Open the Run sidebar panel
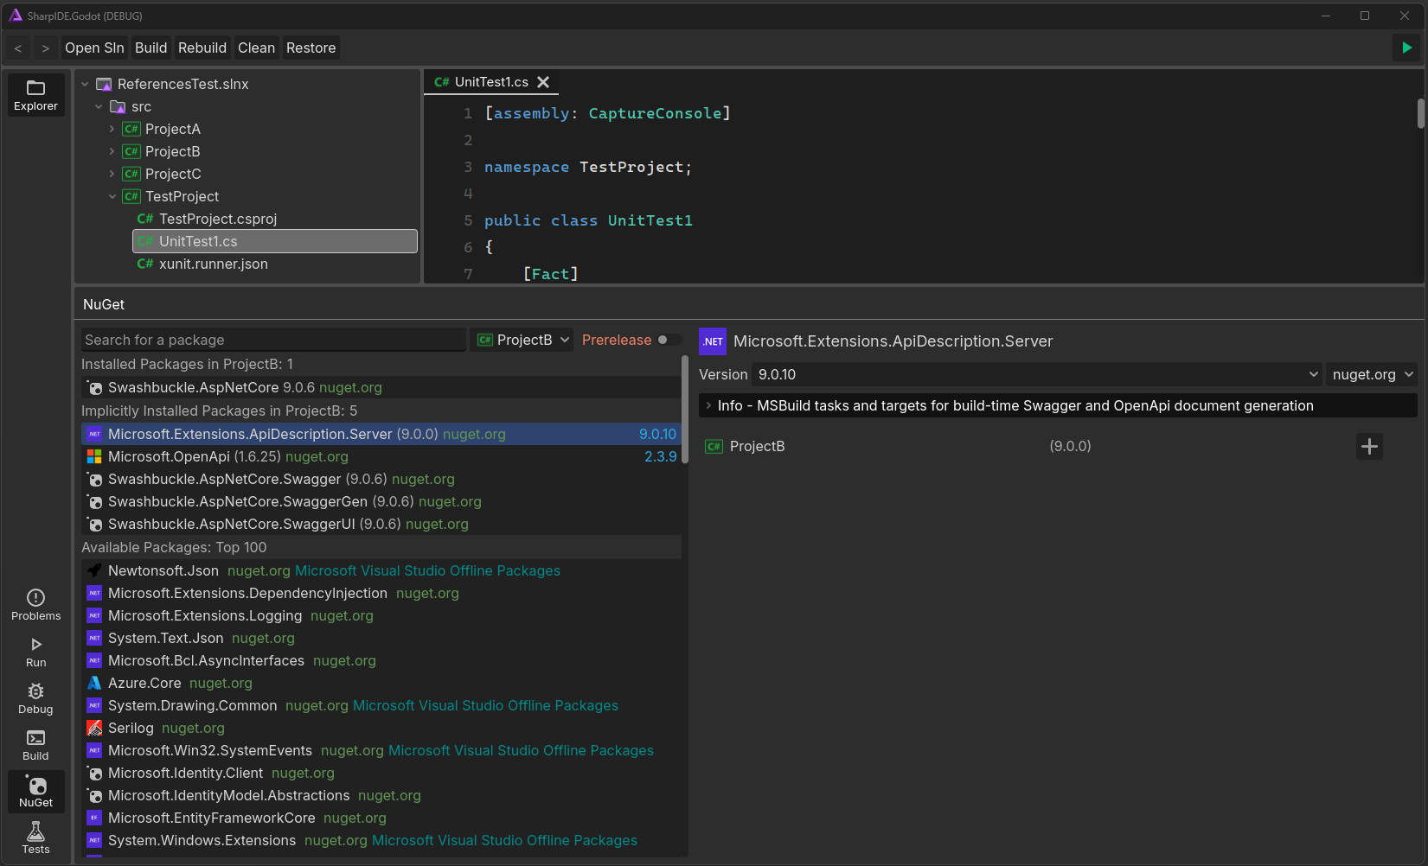Screen dimensions: 1428x866 click(35, 653)
